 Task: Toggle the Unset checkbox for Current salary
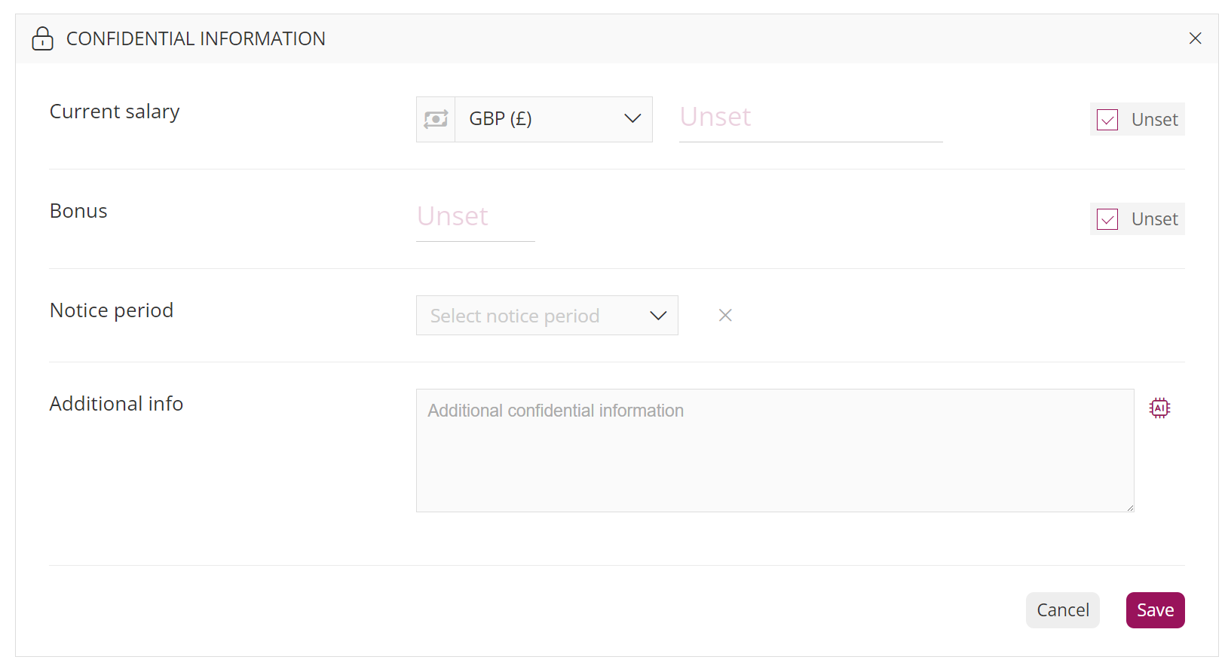[x=1107, y=120]
